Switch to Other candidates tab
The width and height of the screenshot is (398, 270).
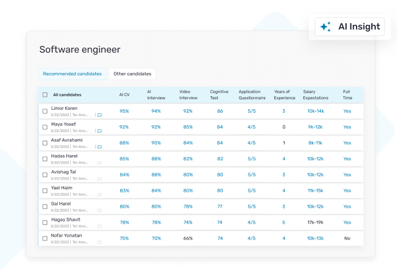[x=132, y=74]
